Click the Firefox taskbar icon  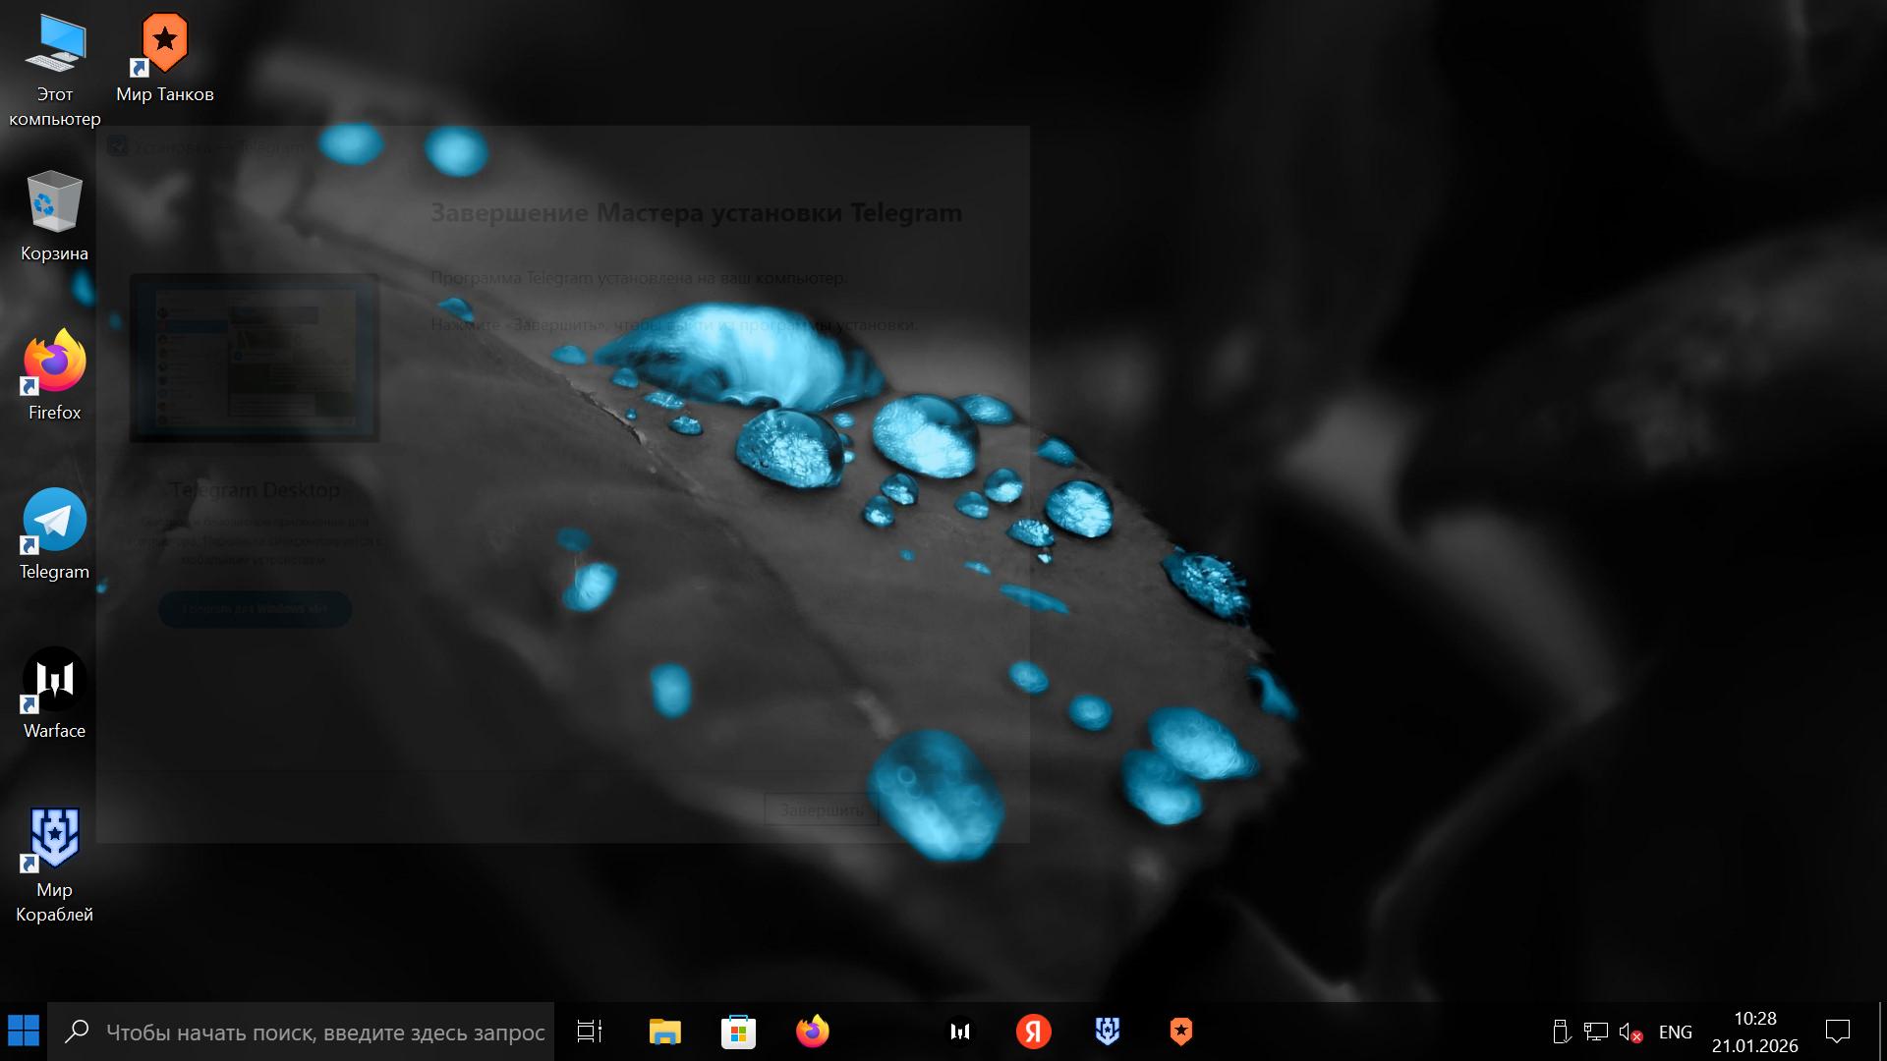(813, 1032)
